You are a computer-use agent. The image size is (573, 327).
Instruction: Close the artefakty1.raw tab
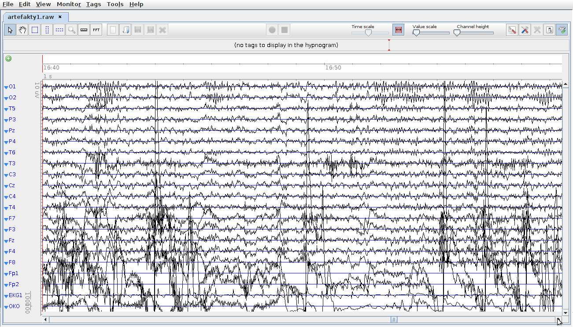coord(60,17)
